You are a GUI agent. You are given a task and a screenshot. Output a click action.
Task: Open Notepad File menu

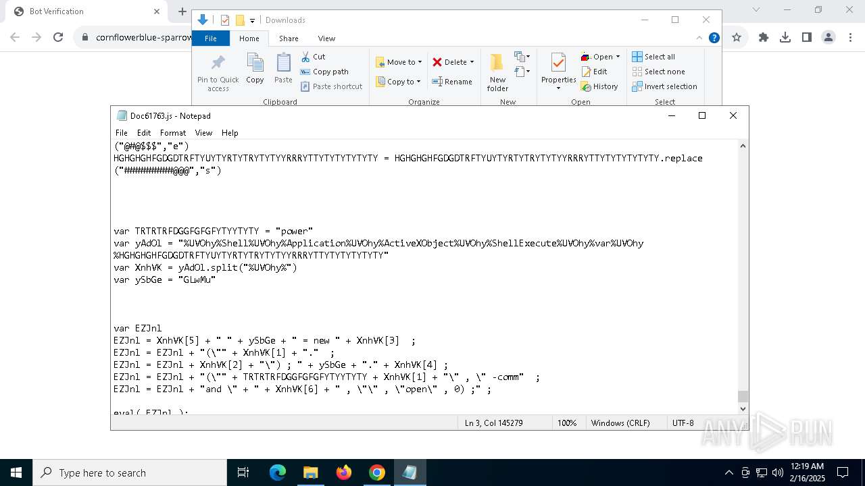click(x=122, y=133)
